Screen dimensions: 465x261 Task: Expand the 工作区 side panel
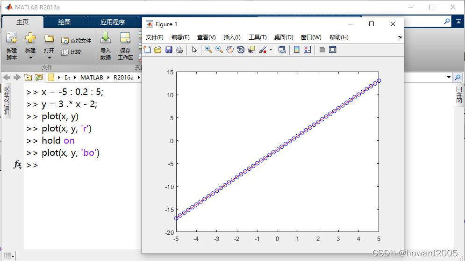(459, 95)
